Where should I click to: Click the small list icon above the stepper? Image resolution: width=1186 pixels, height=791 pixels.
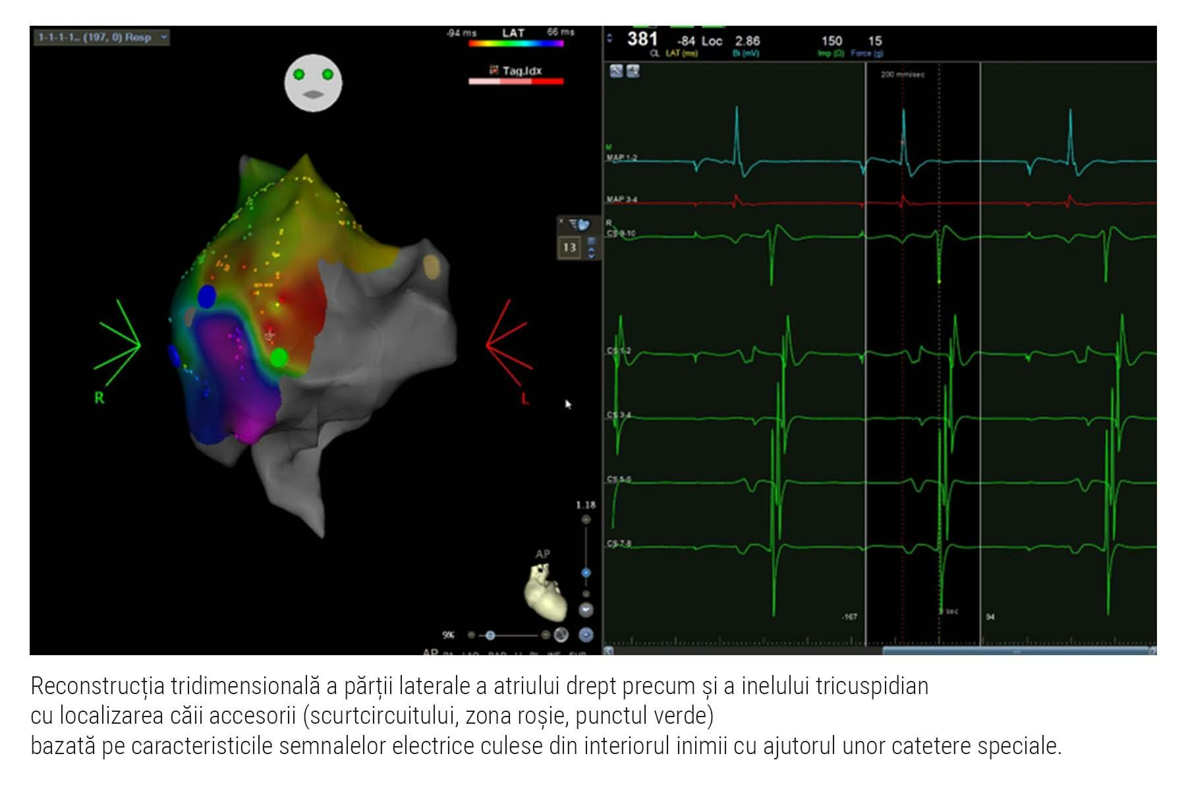tap(591, 241)
